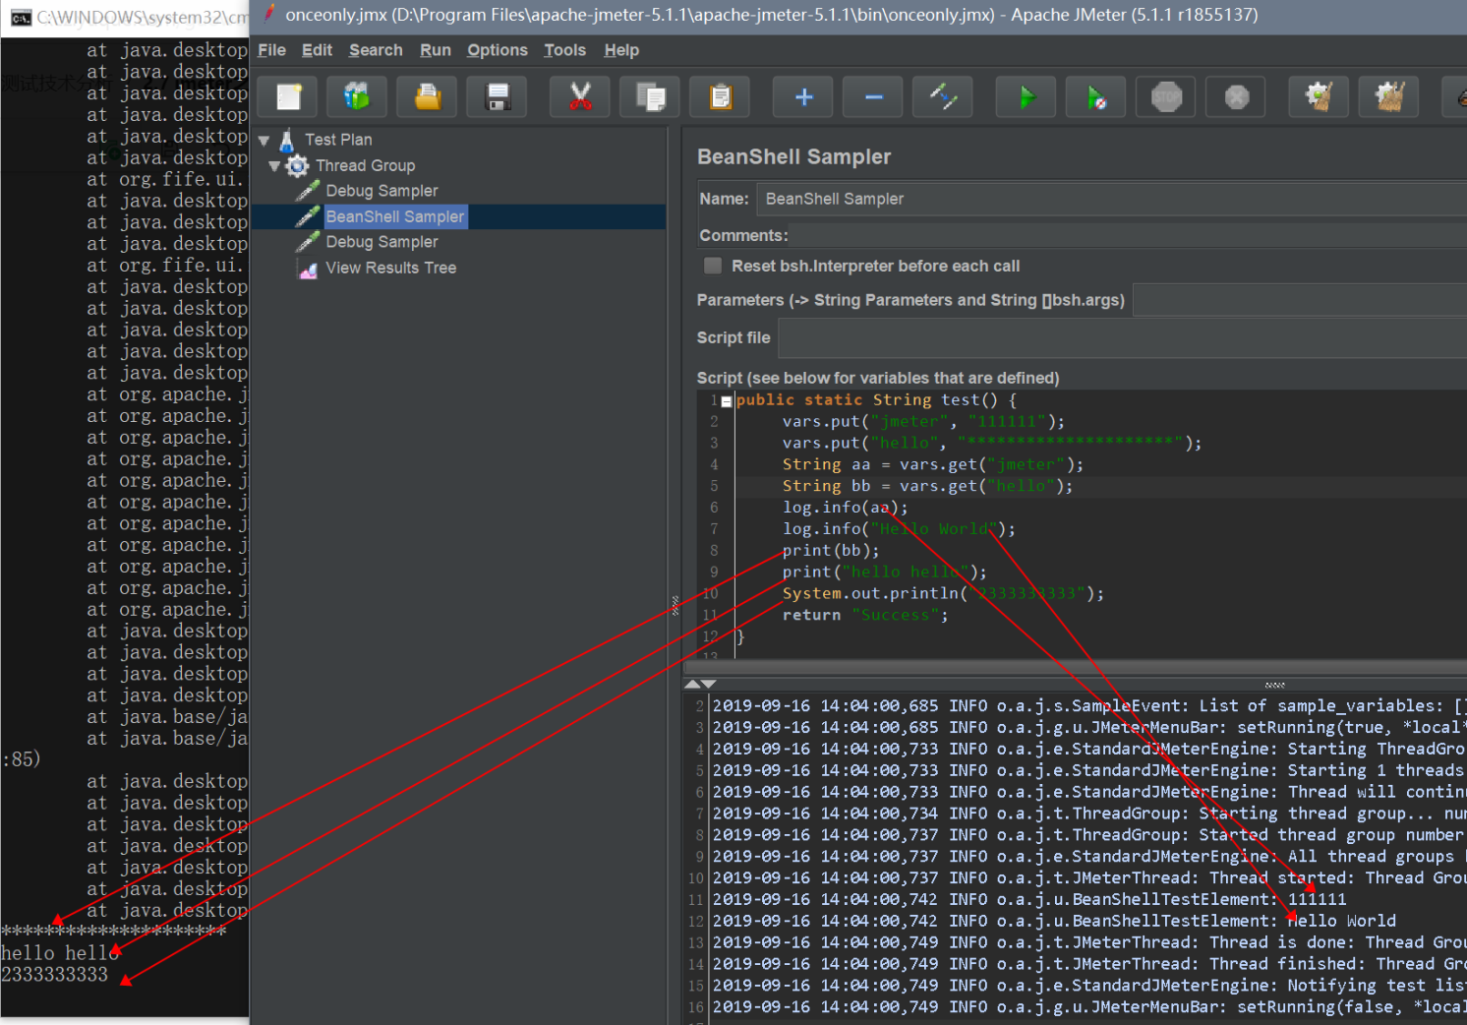Save the test plan with floppy icon
Screen dimensions: 1467x1025
click(x=498, y=96)
